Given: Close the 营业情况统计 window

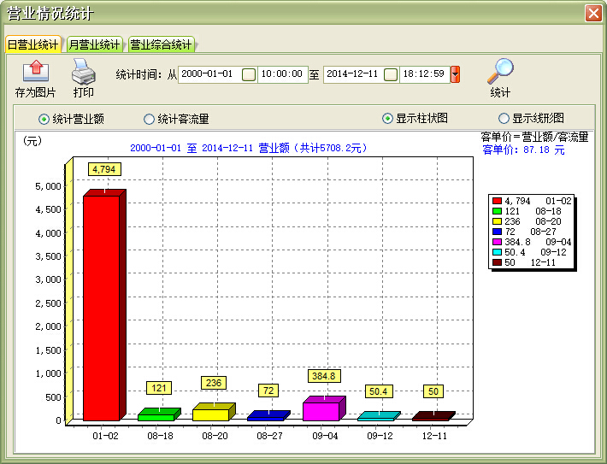Looking at the screenshot, I should pyautogui.click(x=592, y=14).
